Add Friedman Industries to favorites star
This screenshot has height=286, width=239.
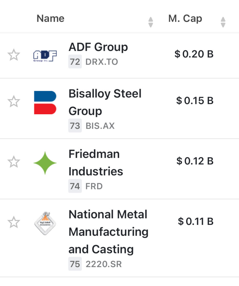tap(14, 162)
